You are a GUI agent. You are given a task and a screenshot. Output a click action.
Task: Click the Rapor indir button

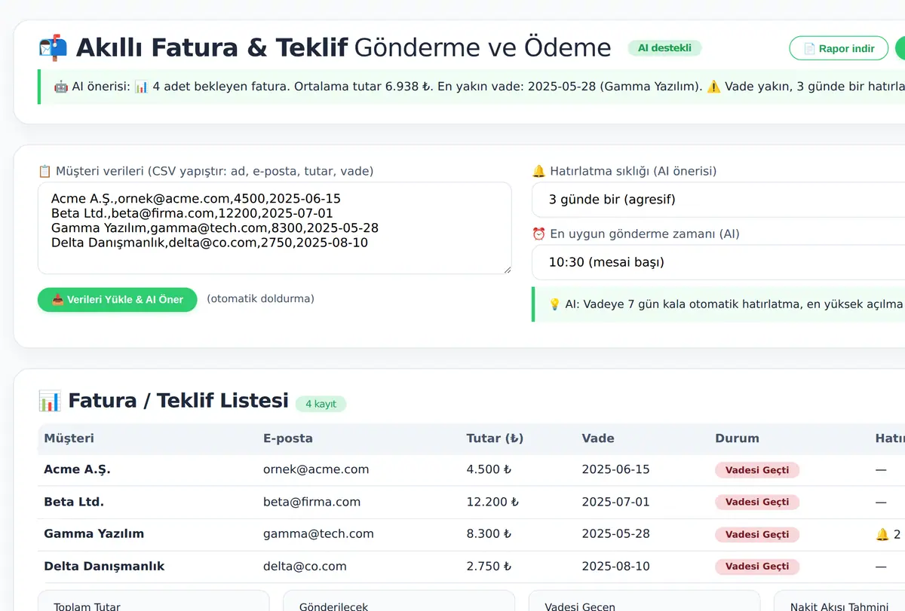(x=839, y=48)
